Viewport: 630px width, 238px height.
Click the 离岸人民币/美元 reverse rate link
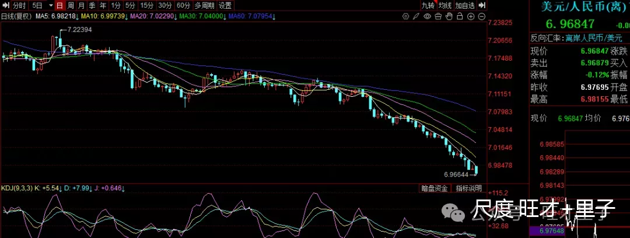coord(594,38)
